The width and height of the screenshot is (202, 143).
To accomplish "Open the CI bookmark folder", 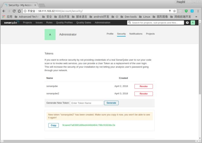I will (x=115, y=17).
